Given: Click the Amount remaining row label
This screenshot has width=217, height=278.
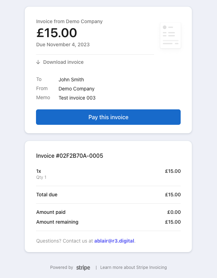Looking at the screenshot, I should [57, 222].
